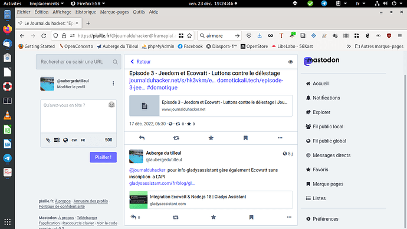This screenshot has height=229, width=407.
Task: Bookmark this page with star icon
Action: click(x=189, y=36)
